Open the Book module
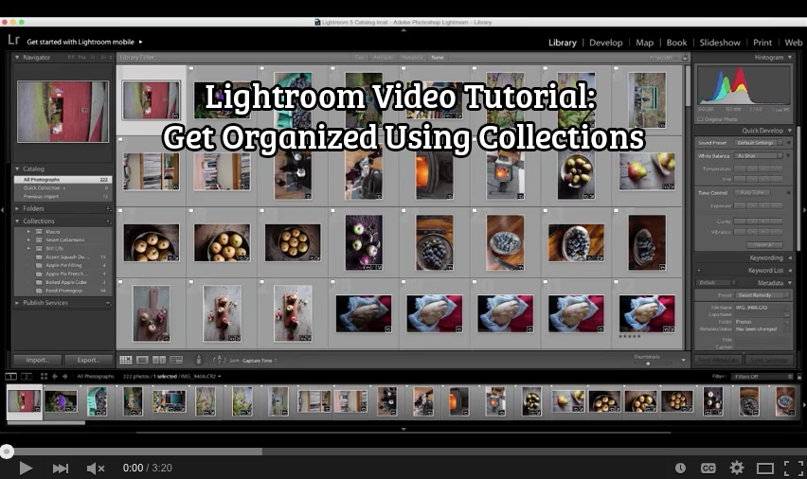This screenshot has width=807, height=479. (676, 43)
